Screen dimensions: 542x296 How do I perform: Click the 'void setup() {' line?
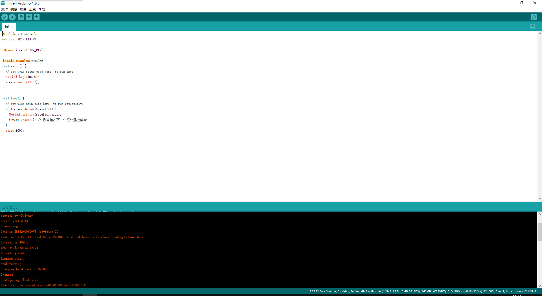click(14, 66)
